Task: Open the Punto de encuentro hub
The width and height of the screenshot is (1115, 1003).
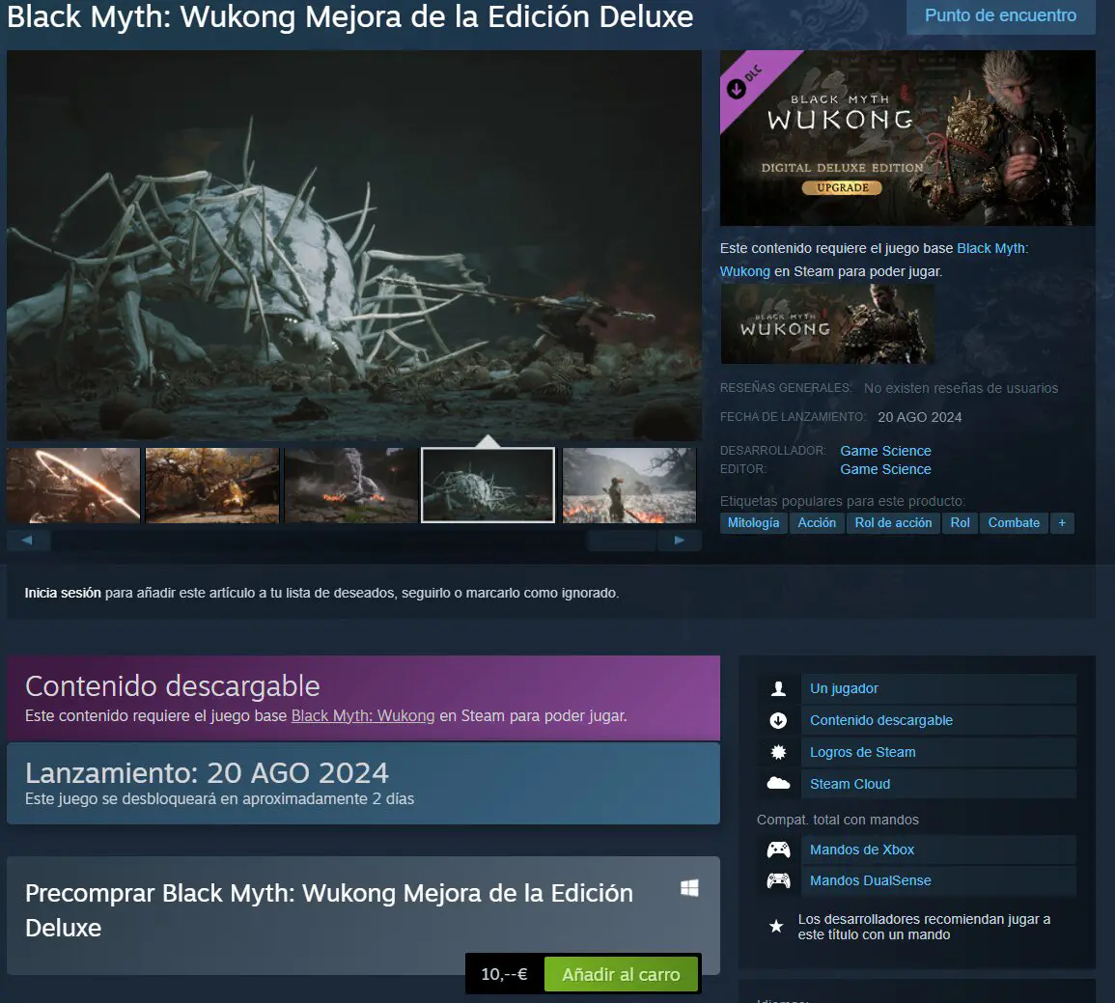Action: coord(1000,15)
